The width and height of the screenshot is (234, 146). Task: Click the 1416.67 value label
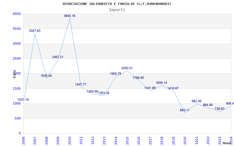[173, 88]
